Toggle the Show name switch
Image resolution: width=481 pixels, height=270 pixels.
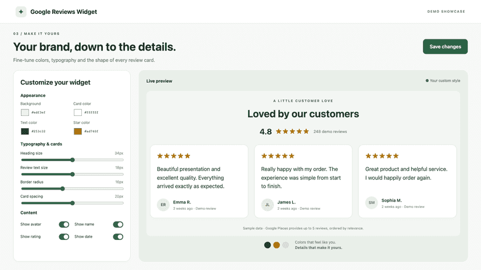[118, 224]
